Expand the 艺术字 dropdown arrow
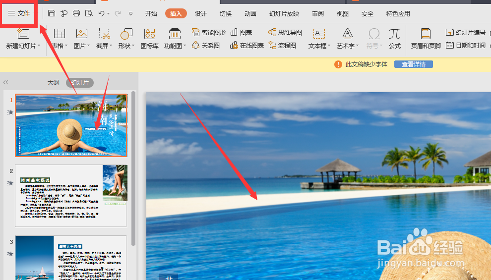 click(357, 46)
